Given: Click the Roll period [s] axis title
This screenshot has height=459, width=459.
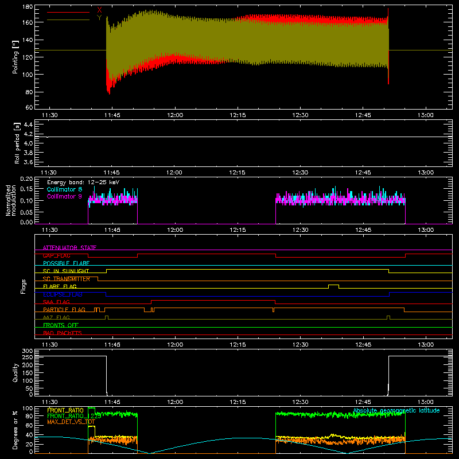Looking at the screenshot, I should click(17, 143).
